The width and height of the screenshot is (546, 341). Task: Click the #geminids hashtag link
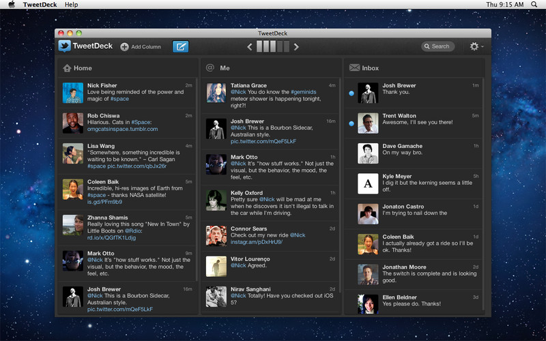[302, 92]
